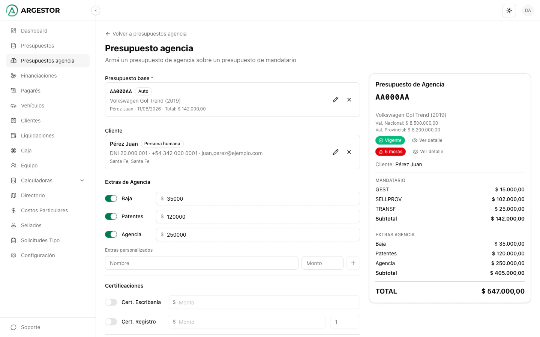
Task: Click the Cert. Registro Monto field
Action: click(x=247, y=322)
